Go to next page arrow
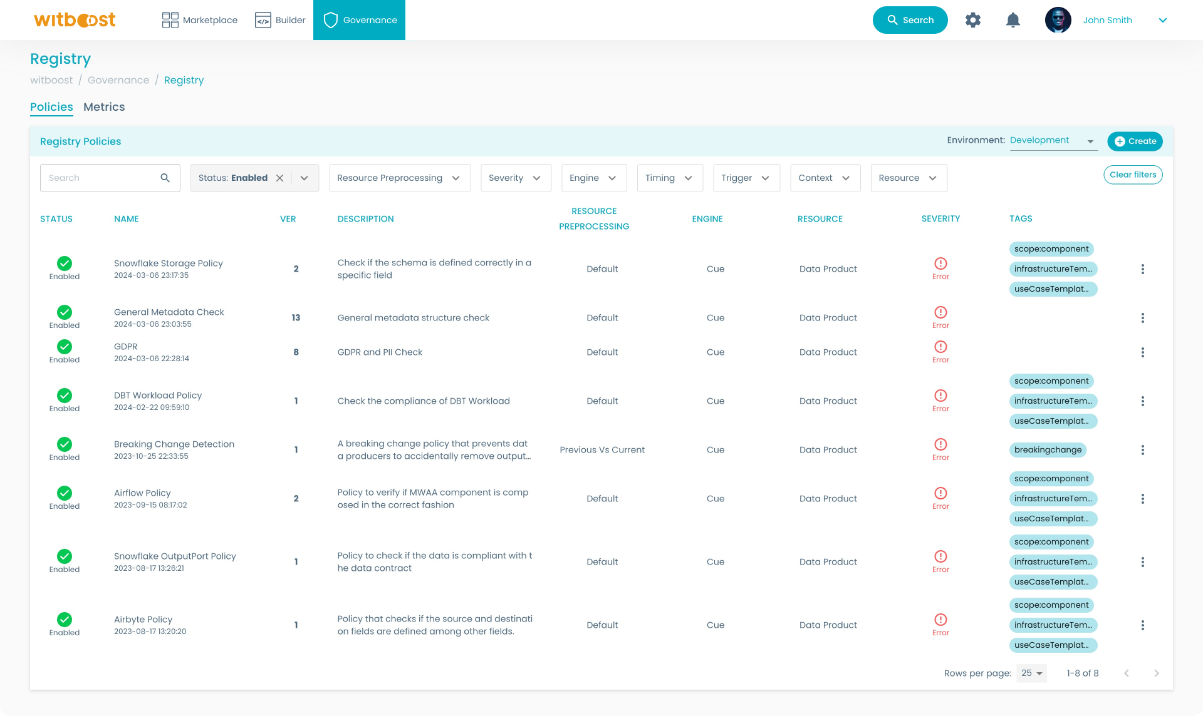The width and height of the screenshot is (1203, 716). coord(1156,673)
